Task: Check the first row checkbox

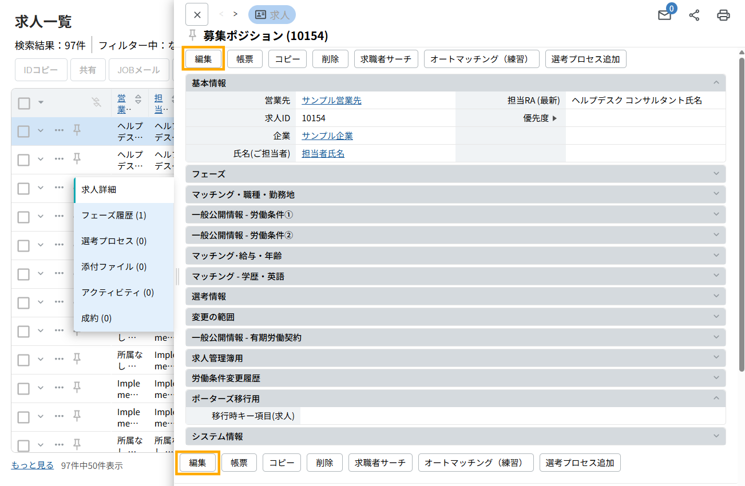Action: coord(23,132)
